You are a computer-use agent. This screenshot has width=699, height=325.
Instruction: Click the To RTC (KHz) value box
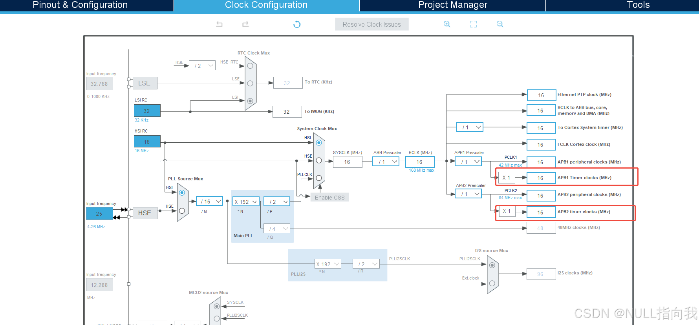[287, 83]
